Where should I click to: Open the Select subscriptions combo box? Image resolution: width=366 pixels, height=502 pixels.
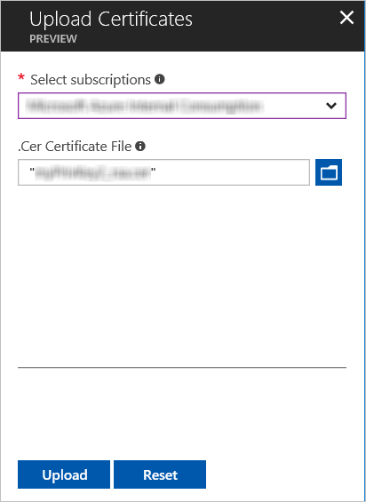point(182,106)
